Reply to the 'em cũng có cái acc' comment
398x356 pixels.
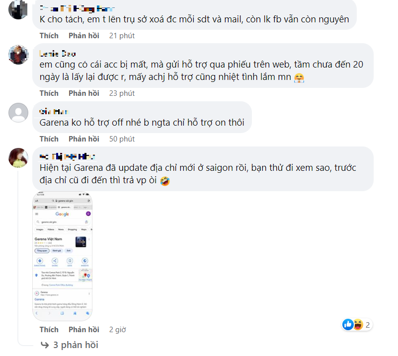(x=84, y=93)
